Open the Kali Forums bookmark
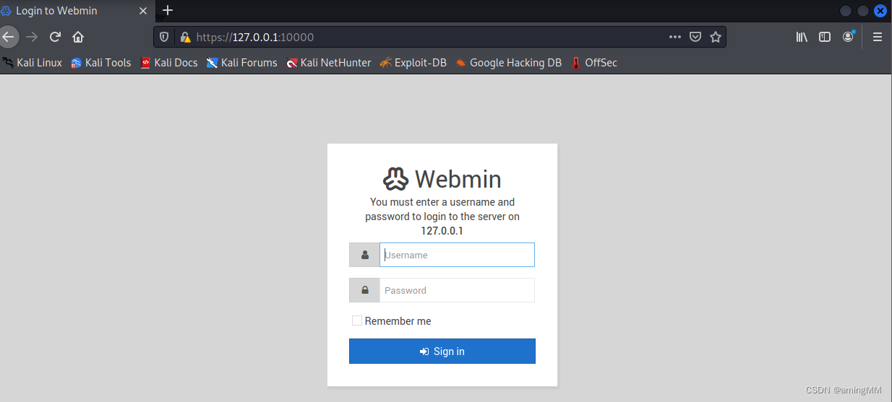This screenshot has width=892, height=402. pyautogui.click(x=242, y=63)
